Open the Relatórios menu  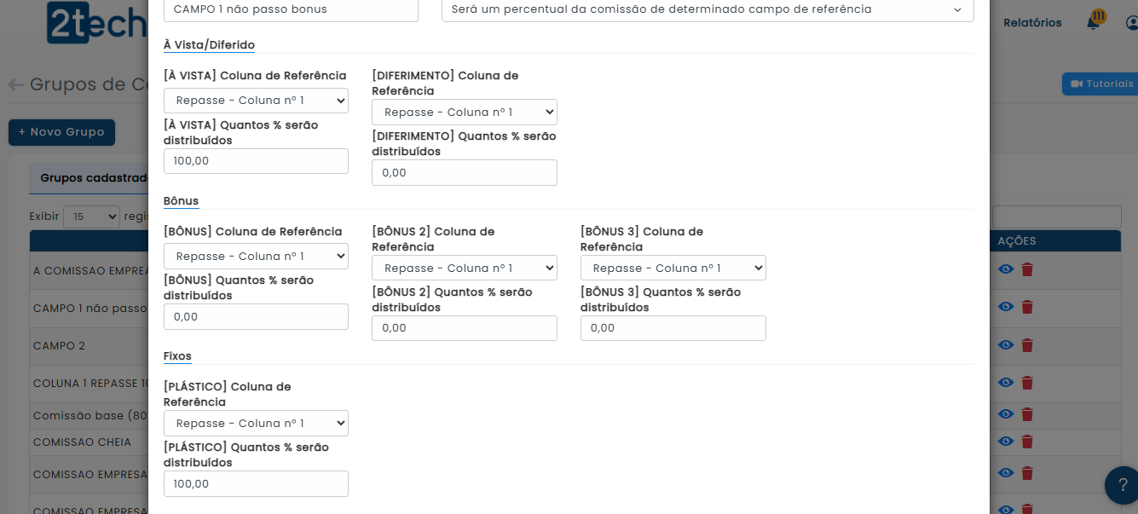tap(1032, 23)
